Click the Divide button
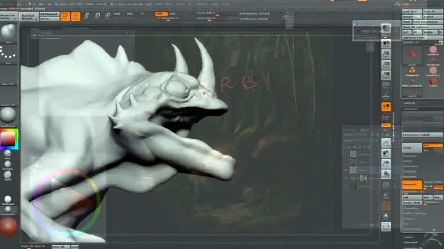The height and width of the screenshot is (249, 444). (x=412, y=148)
